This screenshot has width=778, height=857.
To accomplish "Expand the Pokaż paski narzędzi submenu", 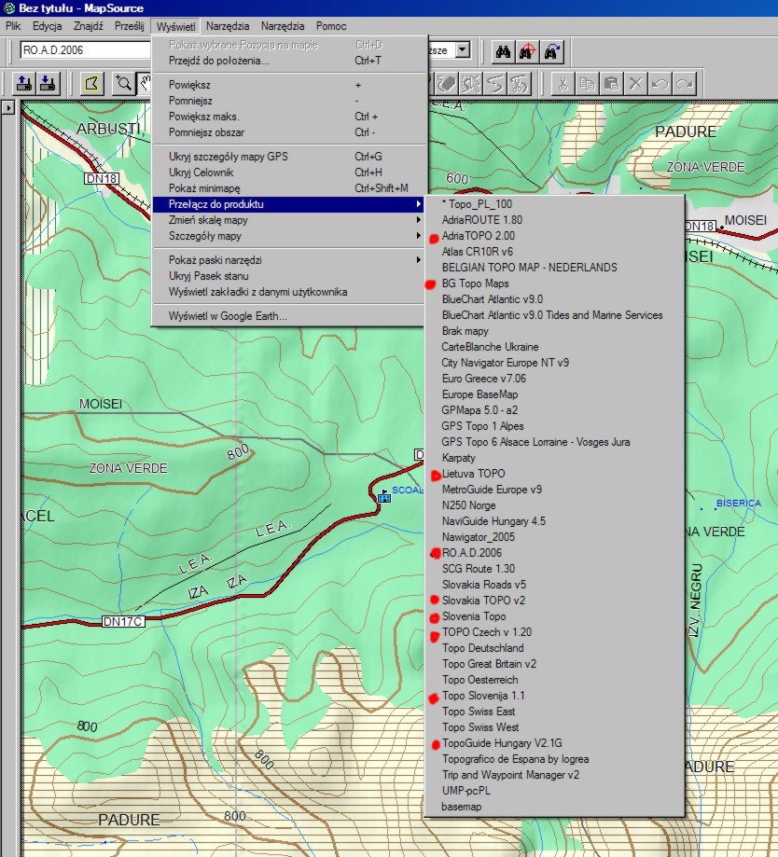I will pyautogui.click(x=288, y=259).
